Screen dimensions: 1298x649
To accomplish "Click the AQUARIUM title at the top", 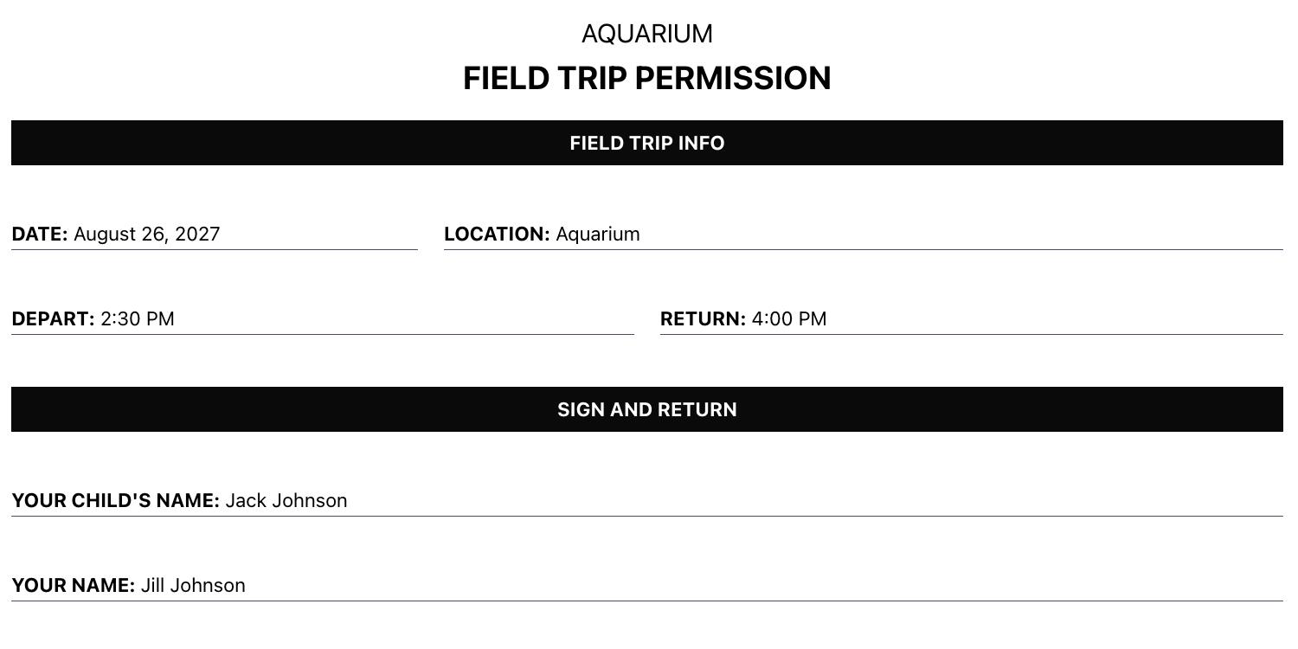I will click(647, 34).
